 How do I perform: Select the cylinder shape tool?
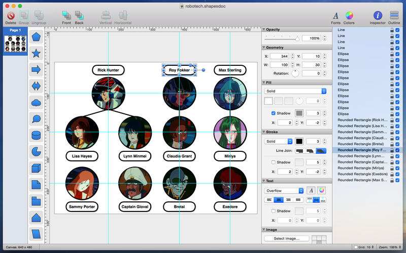(x=37, y=135)
